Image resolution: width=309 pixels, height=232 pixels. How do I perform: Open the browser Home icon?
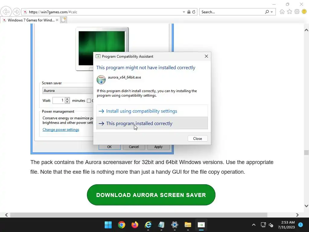[x=282, y=12]
